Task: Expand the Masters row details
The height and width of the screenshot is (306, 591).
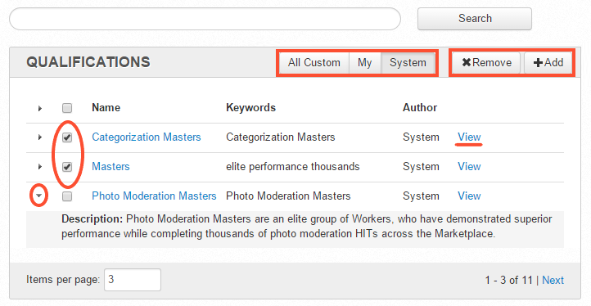Action: (x=40, y=167)
